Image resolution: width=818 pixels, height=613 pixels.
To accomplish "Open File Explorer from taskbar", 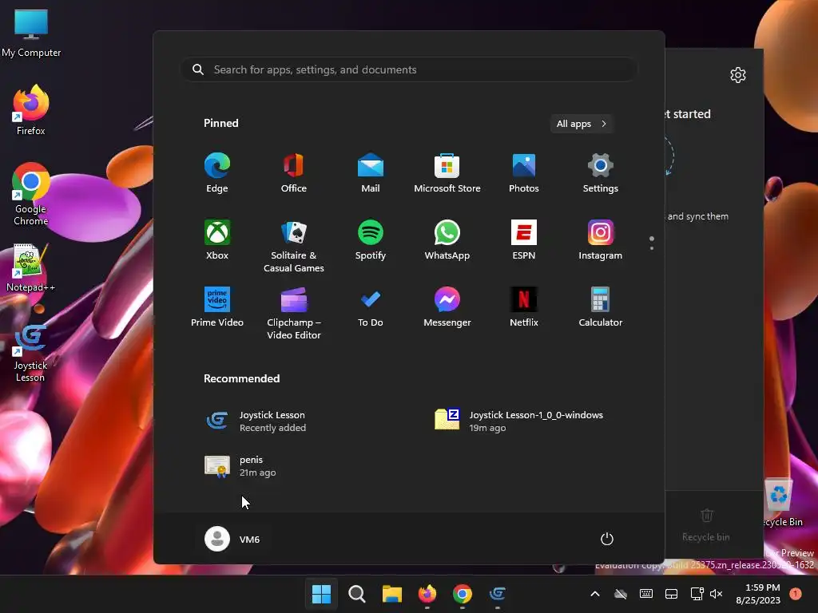I will click(391, 594).
